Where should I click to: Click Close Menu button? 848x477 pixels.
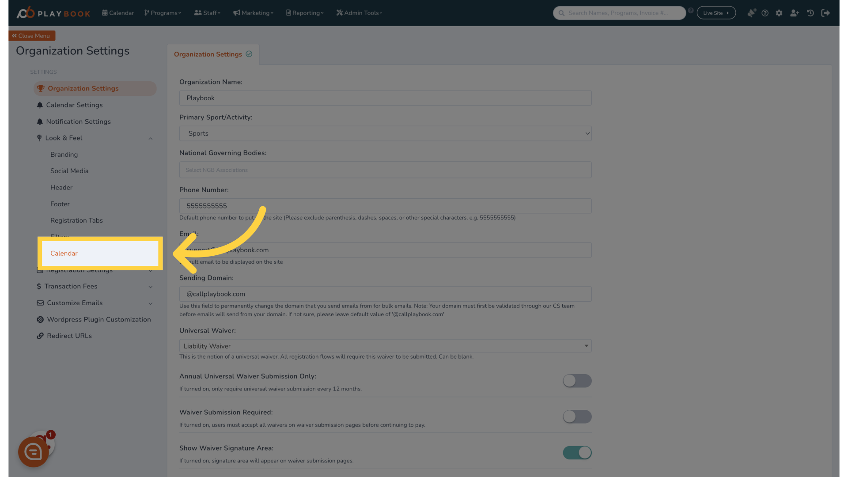coord(32,35)
